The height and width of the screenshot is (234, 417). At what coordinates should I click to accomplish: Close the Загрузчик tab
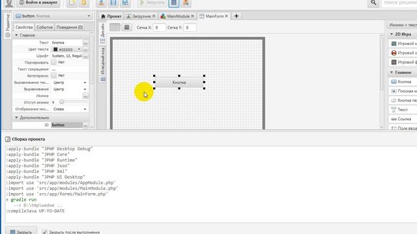click(x=154, y=16)
